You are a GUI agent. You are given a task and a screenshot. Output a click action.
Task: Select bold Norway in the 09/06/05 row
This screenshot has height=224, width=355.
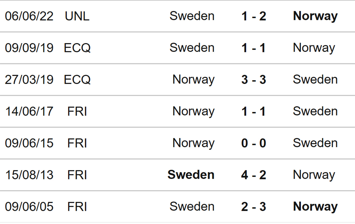315,207
